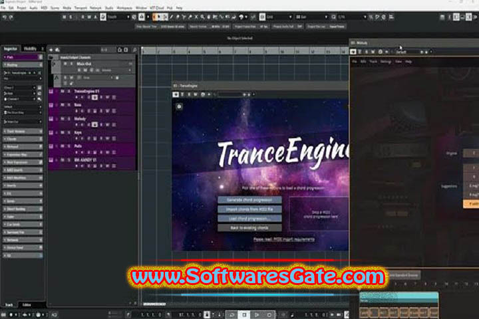Image resolution: width=479 pixels, height=319 pixels.
Task: Solo the Pads track
Action: point(69,146)
